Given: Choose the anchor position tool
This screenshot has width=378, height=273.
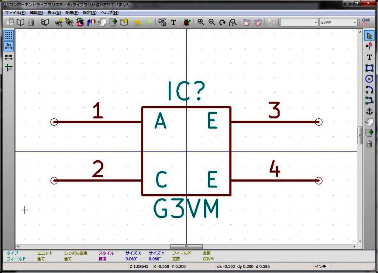Looking at the screenshot, I should click(369, 111).
